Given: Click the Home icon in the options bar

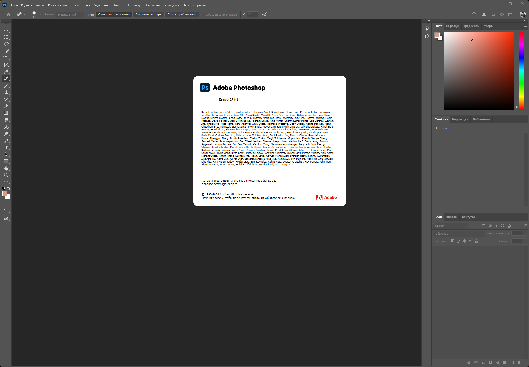Looking at the screenshot, I should 9,15.
